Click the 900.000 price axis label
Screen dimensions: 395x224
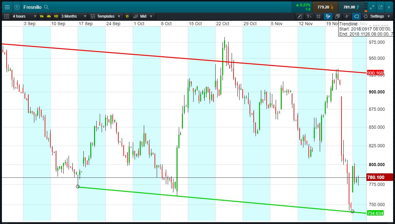[376, 92]
